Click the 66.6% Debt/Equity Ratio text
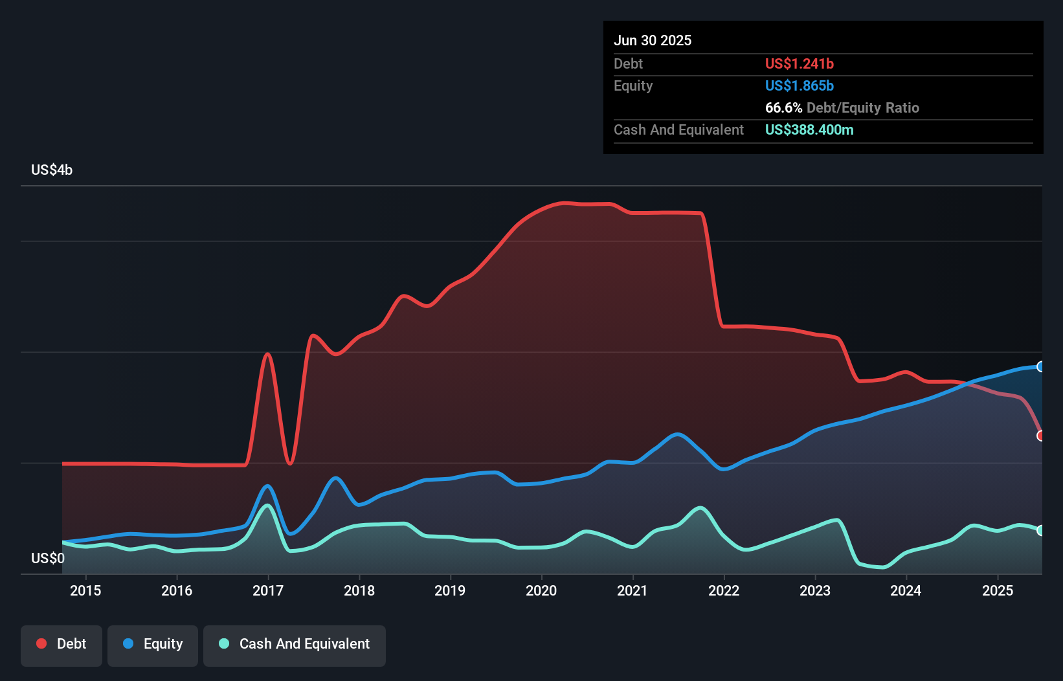The height and width of the screenshot is (681, 1063). 842,107
